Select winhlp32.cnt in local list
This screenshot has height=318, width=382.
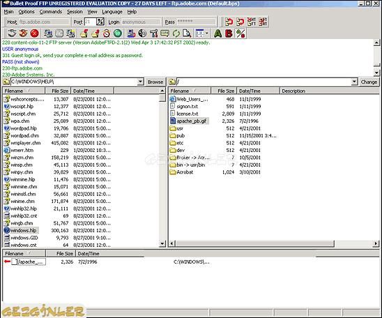(x=20, y=215)
